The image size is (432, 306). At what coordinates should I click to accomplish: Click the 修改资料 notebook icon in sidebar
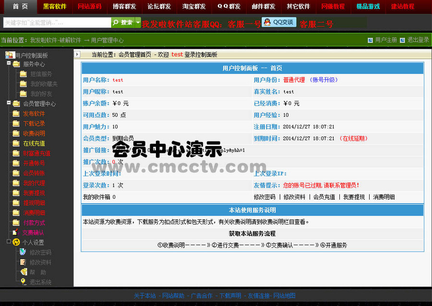[x=23, y=262]
